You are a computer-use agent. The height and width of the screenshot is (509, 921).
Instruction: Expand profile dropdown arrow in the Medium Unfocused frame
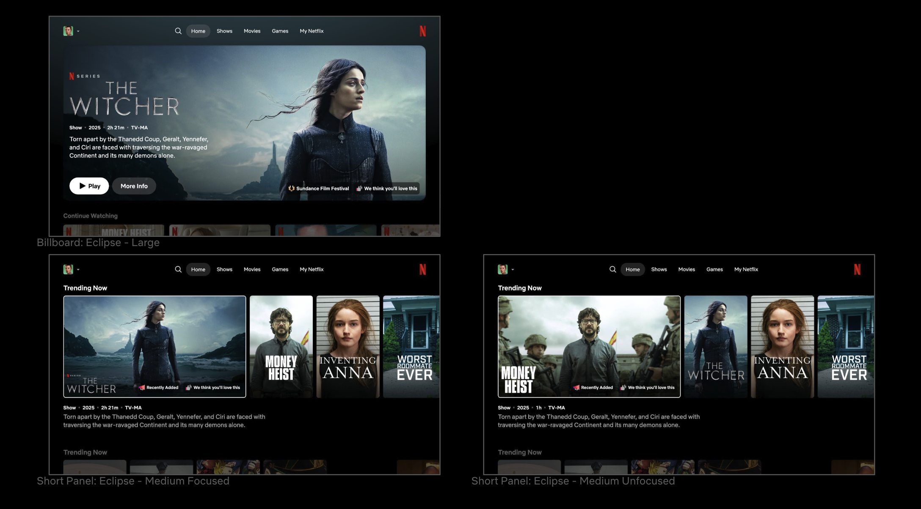(x=513, y=270)
